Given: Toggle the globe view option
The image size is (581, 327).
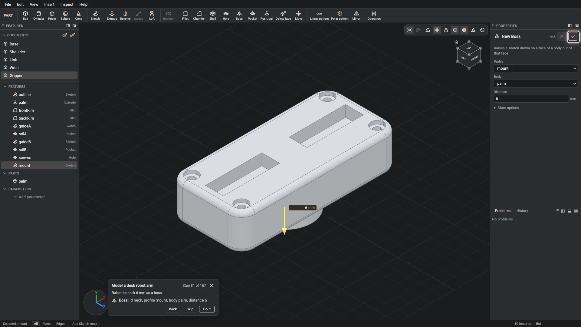Looking at the screenshot, I should point(464,30).
